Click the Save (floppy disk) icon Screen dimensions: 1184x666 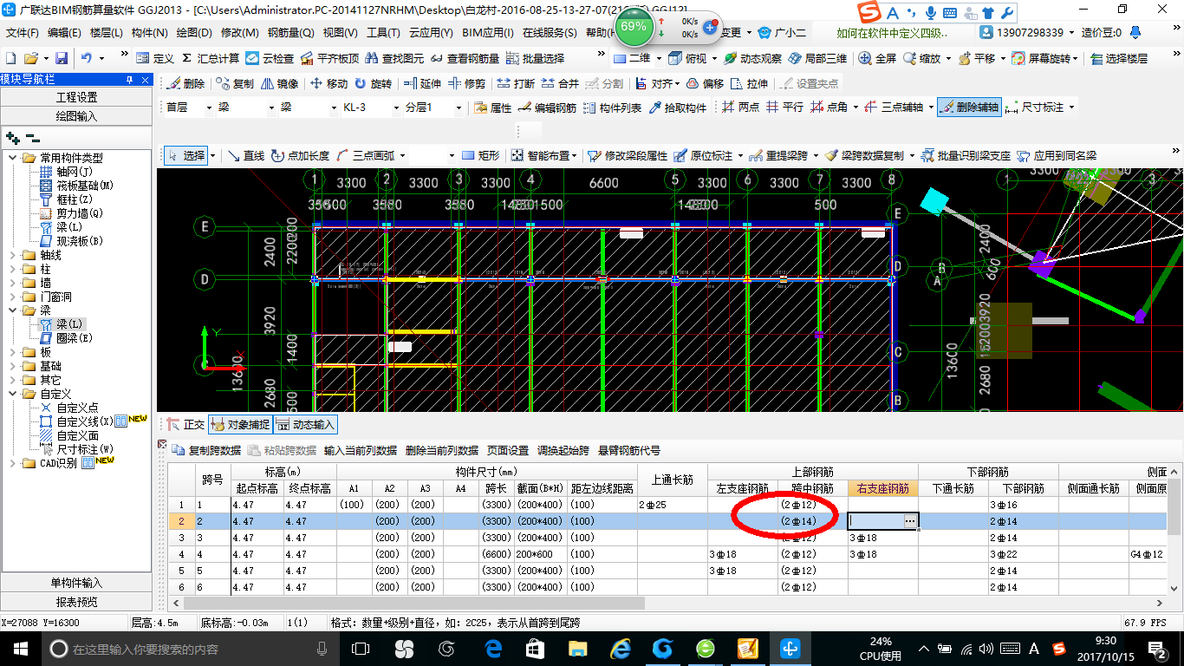62,58
